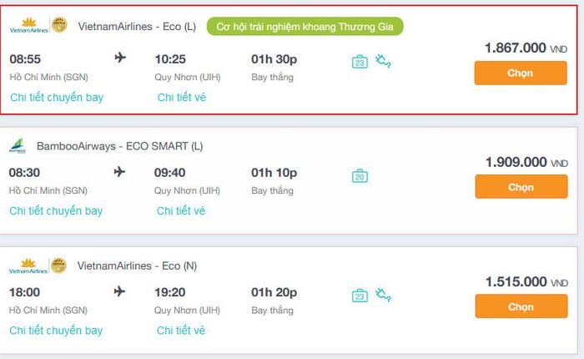The height and width of the screenshot is (359, 584).
Task: Open Chi tiết vé for 08:55 flight
Action: [181, 98]
